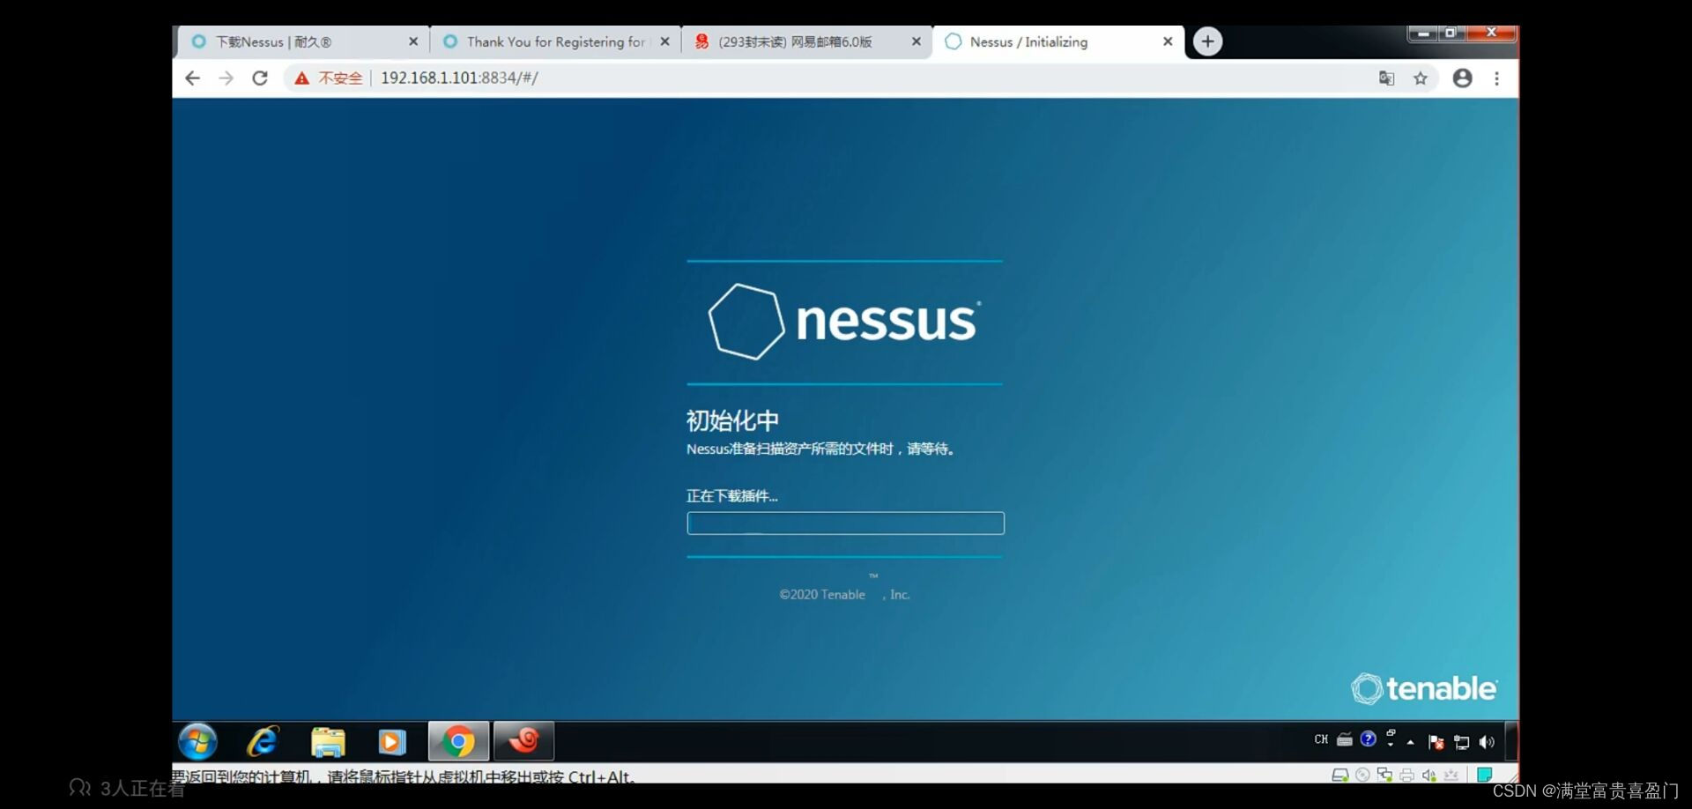The image size is (1692, 809).
Task: Show hidden tray icons with up arrow
Action: point(1411,743)
